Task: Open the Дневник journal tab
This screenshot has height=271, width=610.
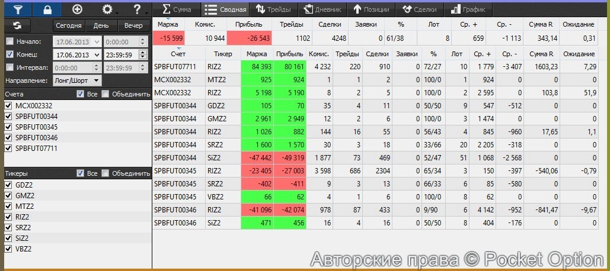Action: tap(322, 9)
